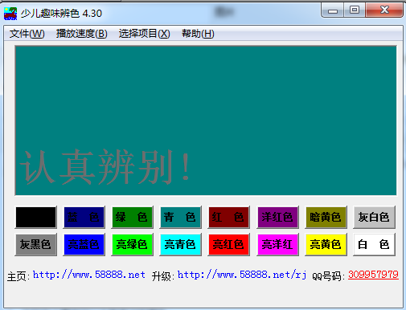
Task: Open homepage link http://www.58888.net
Action: pyautogui.click(x=89, y=275)
